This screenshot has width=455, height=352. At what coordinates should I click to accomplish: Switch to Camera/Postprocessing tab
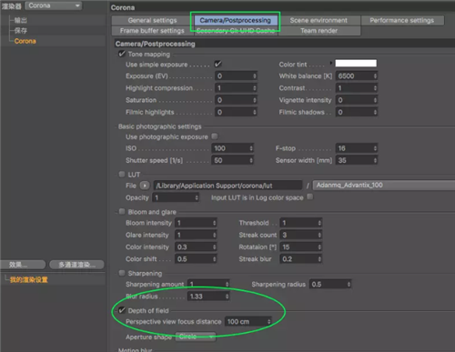click(236, 20)
